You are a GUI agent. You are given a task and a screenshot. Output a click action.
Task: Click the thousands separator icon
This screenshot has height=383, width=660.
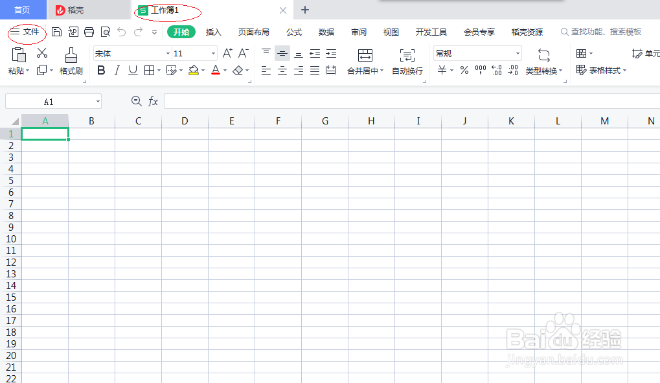tap(481, 71)
